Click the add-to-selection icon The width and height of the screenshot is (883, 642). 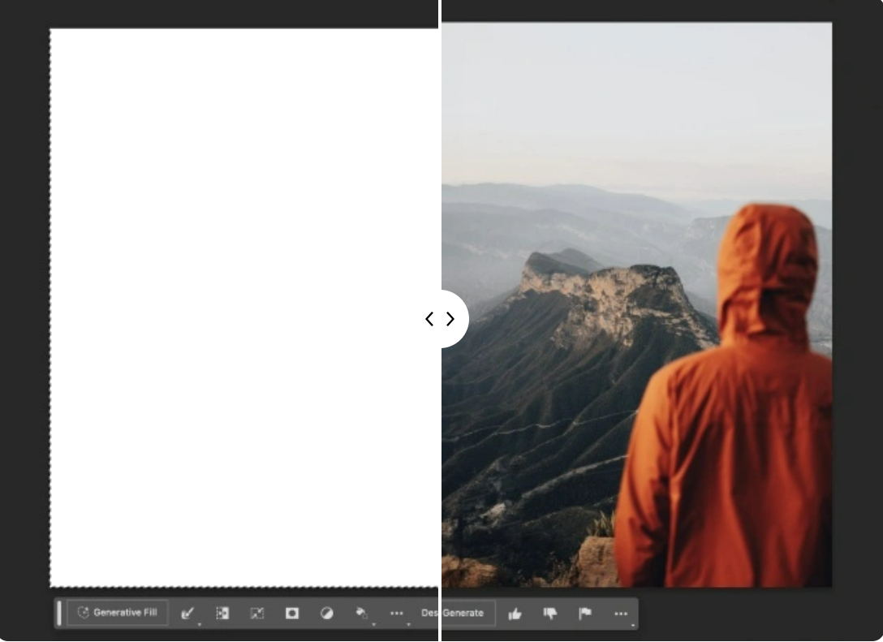pos(222,613)
